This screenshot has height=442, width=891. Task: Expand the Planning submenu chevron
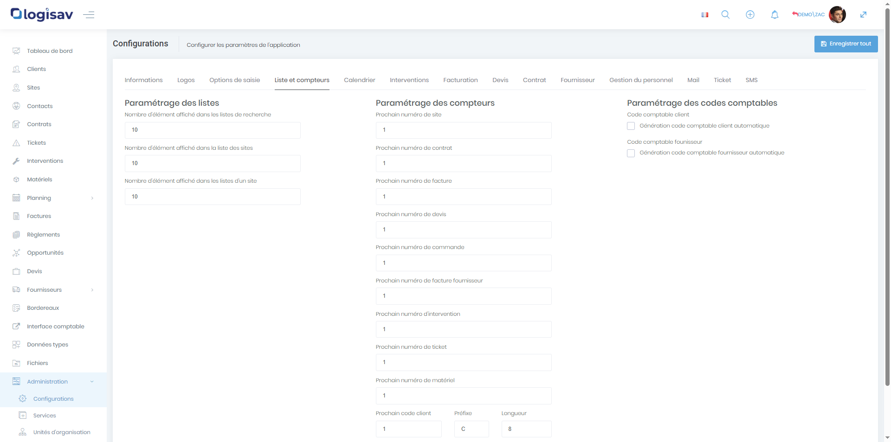click(x=92, y=198)
